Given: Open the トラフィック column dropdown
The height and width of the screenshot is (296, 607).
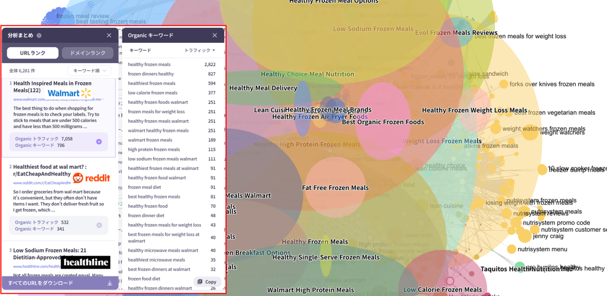Looking at the screenshot, I should [x=199, y=51].
